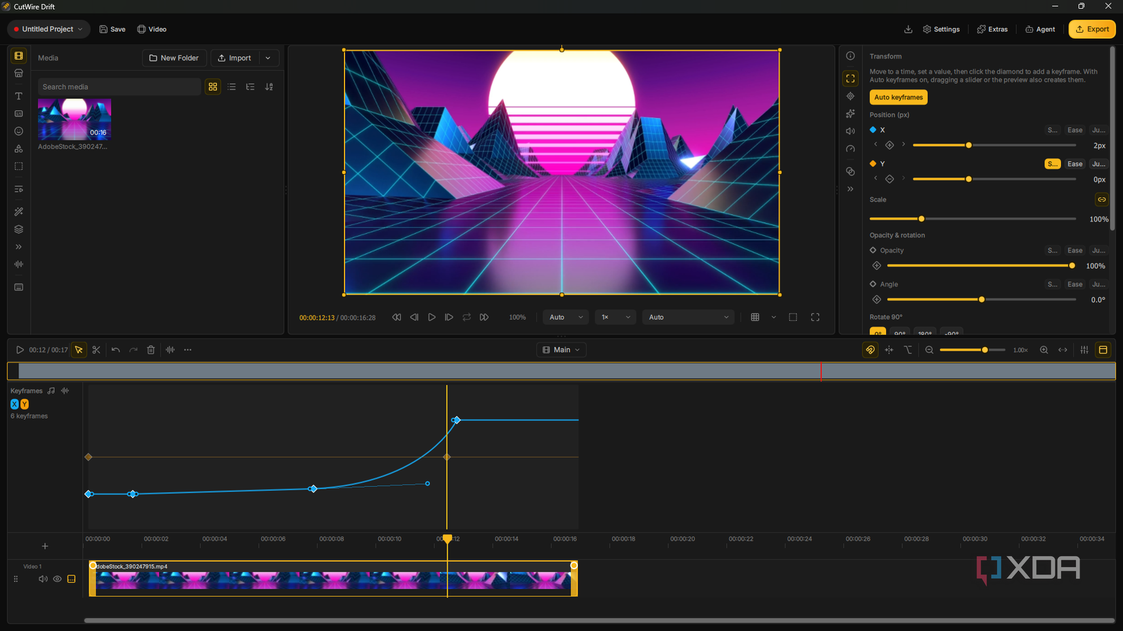1123x631 pixels.
Task: Open the Untitled Project dropdown
Action: [x=48, y=29]
